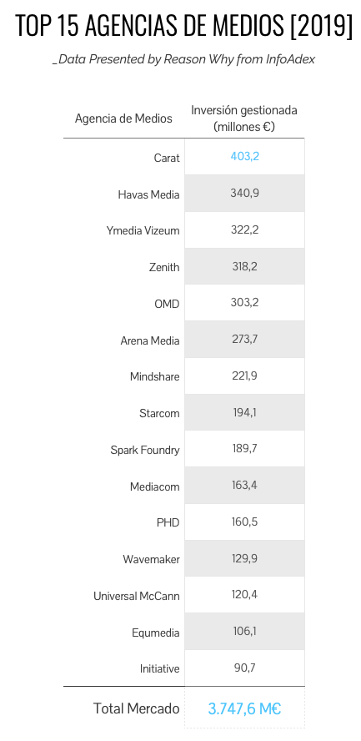The height and width of the screenshot is (741, 361).
Task: Click the Universal McCann label
Action: (137, 596)
